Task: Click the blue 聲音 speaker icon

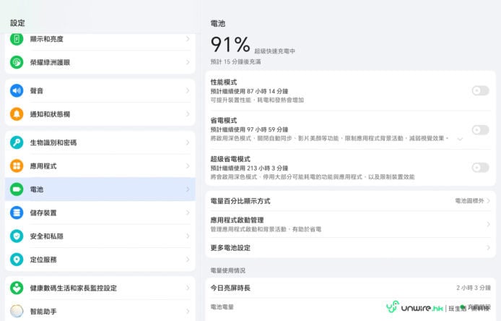Action: point(17,90)
